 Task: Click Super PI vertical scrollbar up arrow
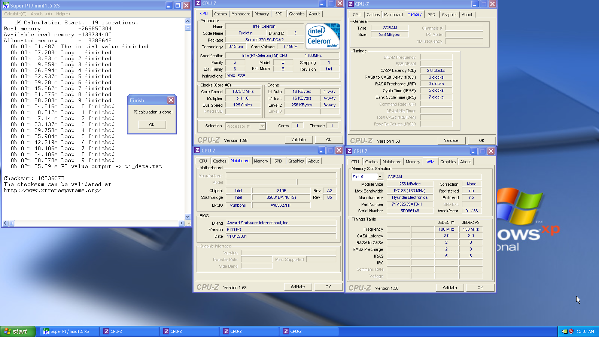[x=188, y=21]
